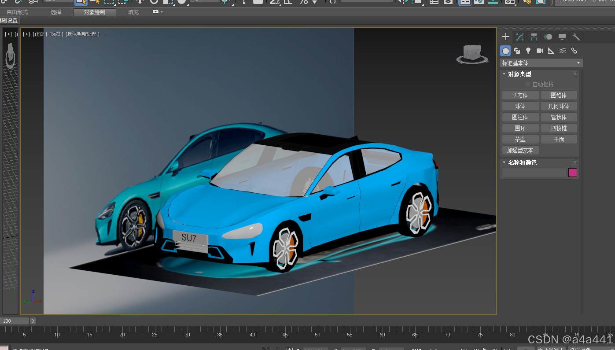Click the 茶壶 teapot button
The image size is (615, 350).
(520, 139)
